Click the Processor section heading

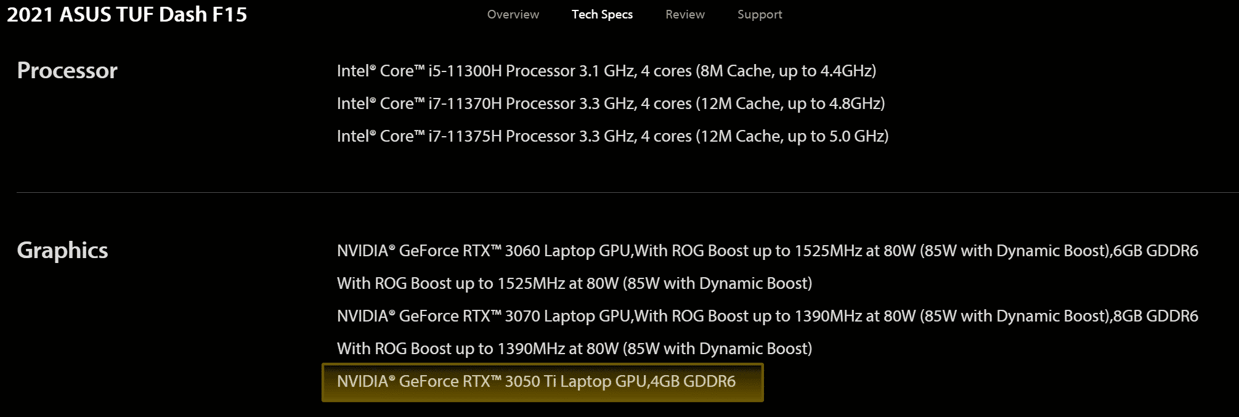point(67,71)
